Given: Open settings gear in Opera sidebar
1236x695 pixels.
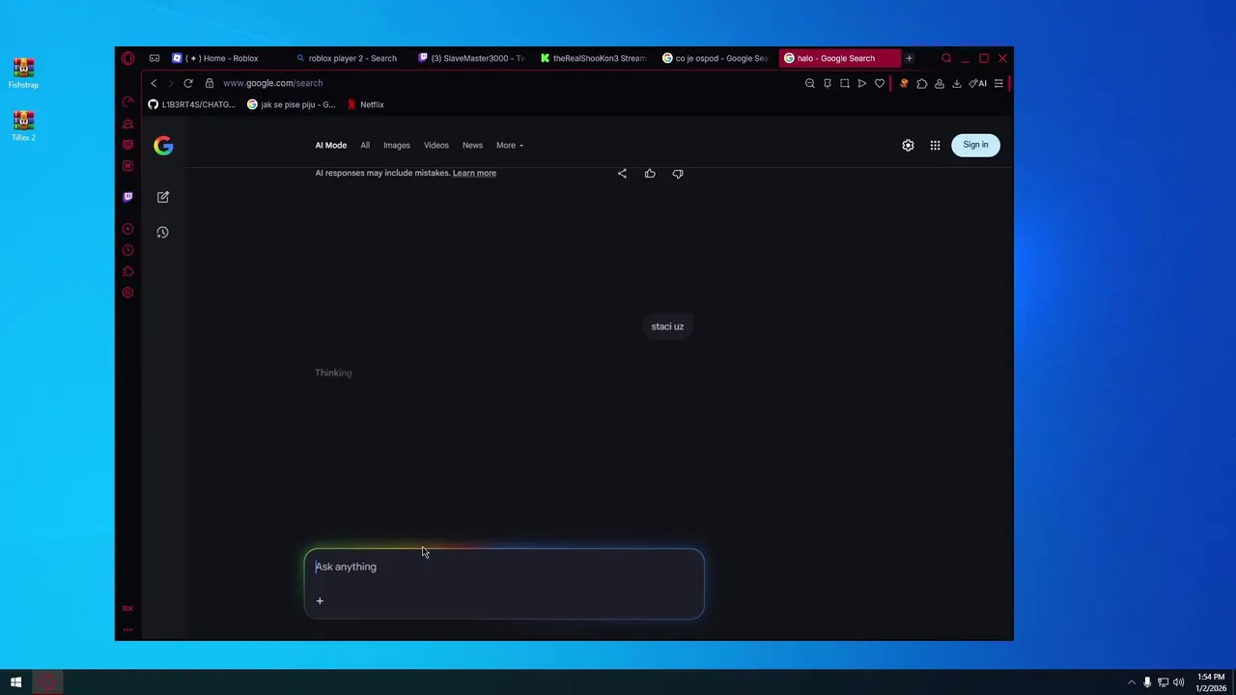Looking at the screenshot, I should click(127, 293).
